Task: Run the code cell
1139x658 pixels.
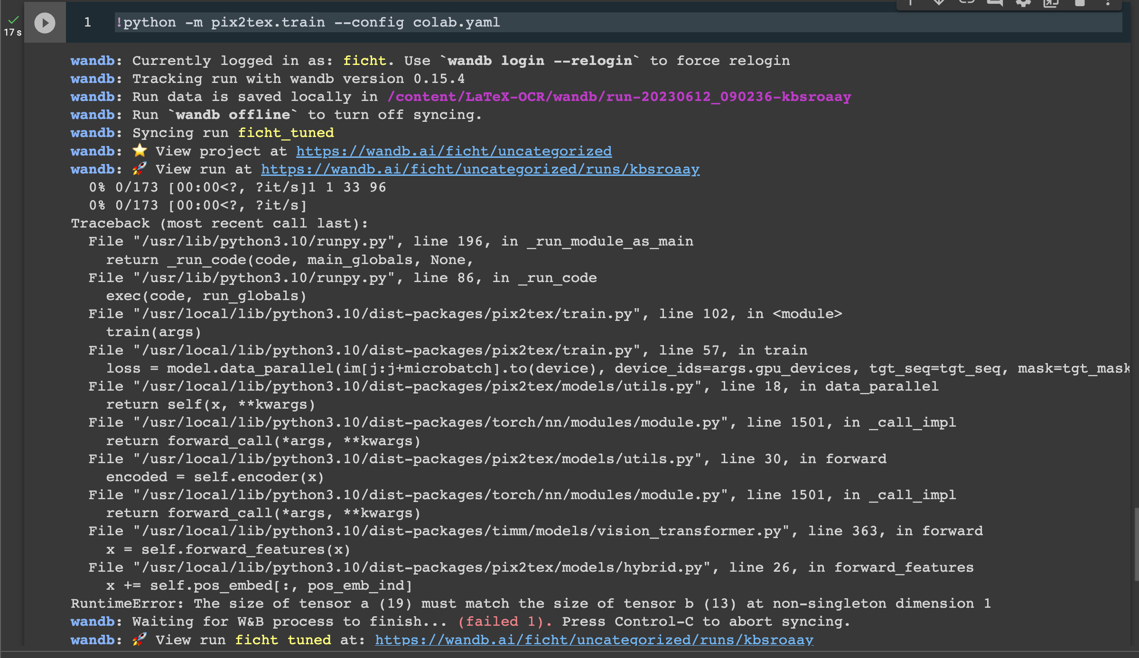Action: (x=45, y=22)
